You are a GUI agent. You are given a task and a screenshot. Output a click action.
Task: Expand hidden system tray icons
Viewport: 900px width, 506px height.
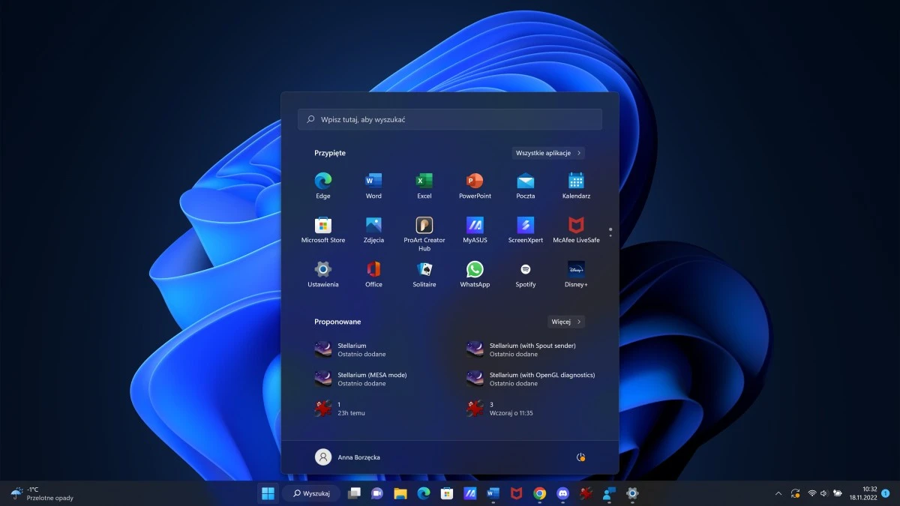click(x=778, y=493)
